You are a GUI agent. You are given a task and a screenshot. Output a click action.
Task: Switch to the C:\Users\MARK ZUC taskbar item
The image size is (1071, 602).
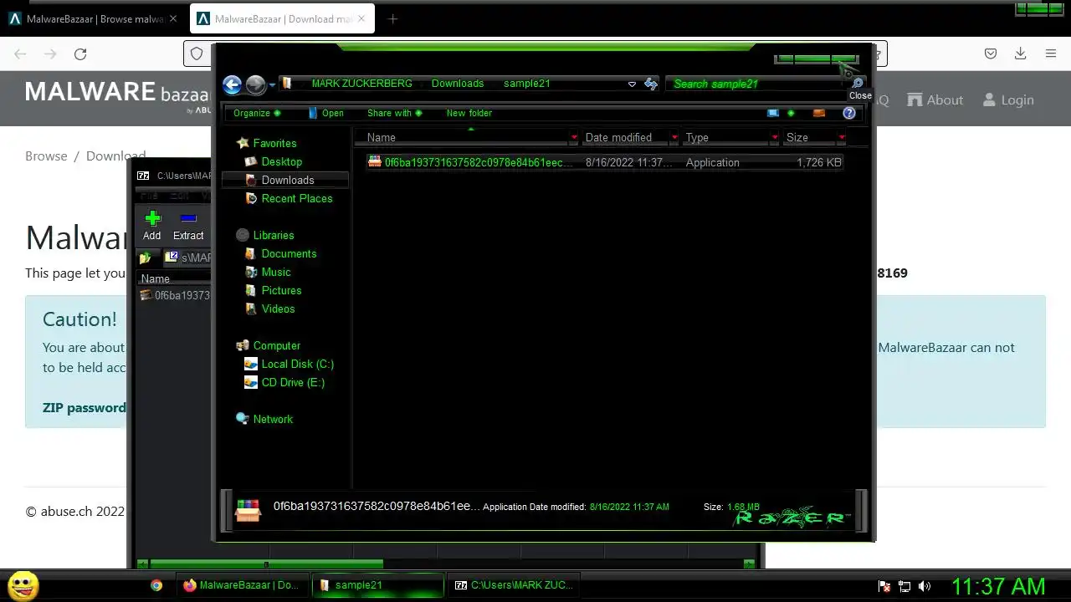tap(514, 585)
